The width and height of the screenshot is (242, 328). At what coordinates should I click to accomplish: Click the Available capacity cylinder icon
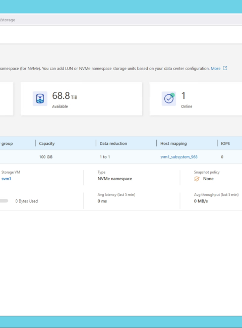[x=40, y=98]
